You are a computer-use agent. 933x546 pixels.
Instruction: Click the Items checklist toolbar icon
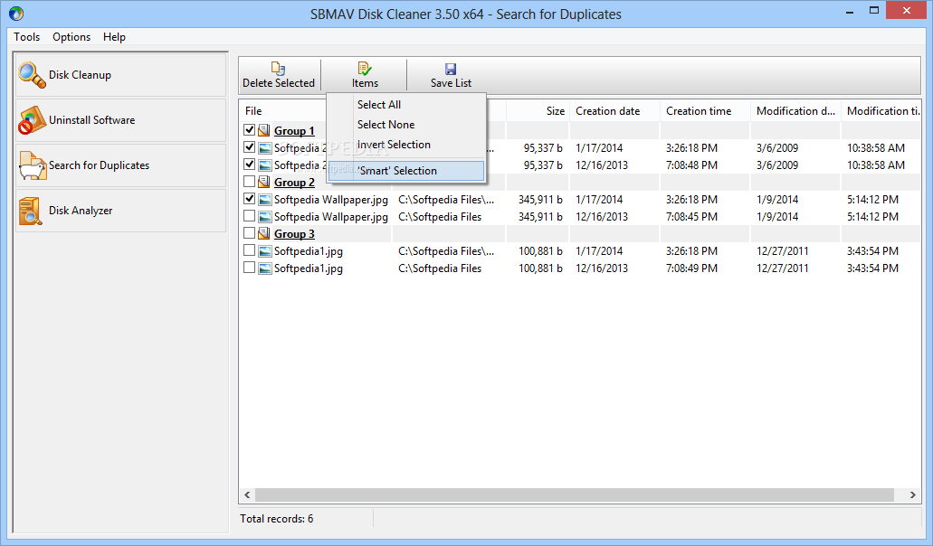[x=364, y=69]
